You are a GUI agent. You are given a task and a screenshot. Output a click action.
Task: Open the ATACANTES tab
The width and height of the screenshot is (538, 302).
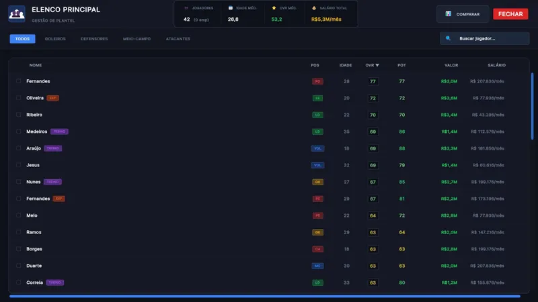(x=178, y=39)
